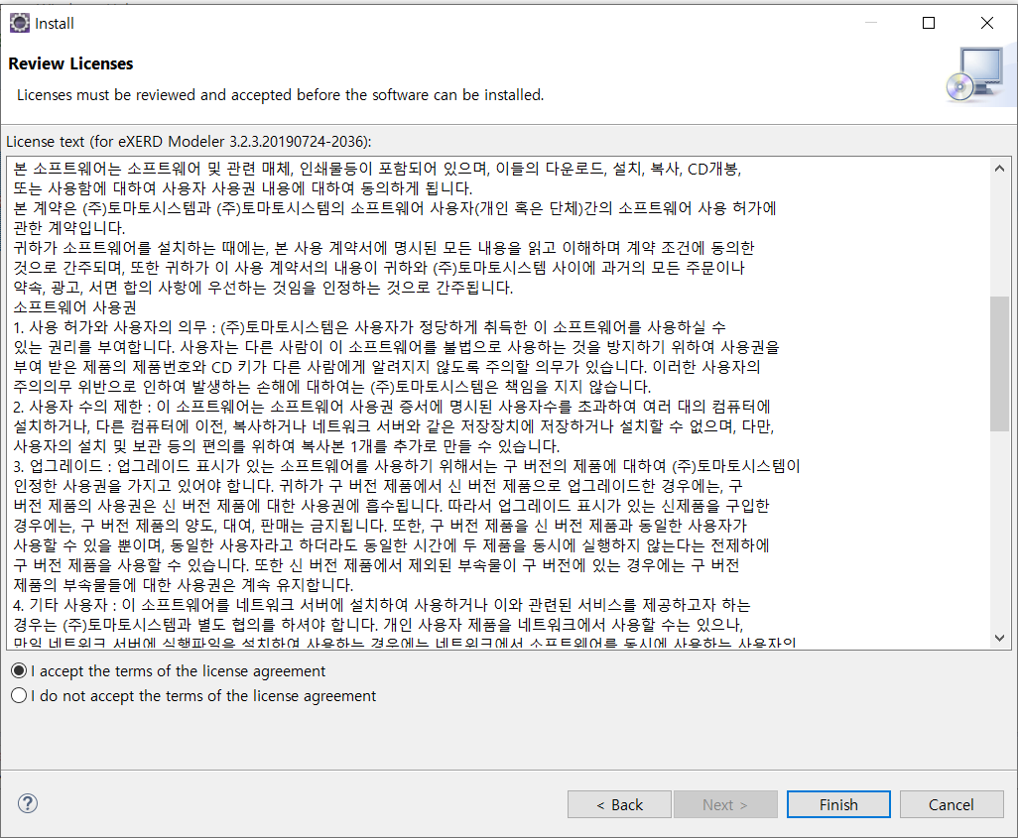Viewport: 1018px width, 838px height.
Task: Close the Install dialog window
Action: 987,23
